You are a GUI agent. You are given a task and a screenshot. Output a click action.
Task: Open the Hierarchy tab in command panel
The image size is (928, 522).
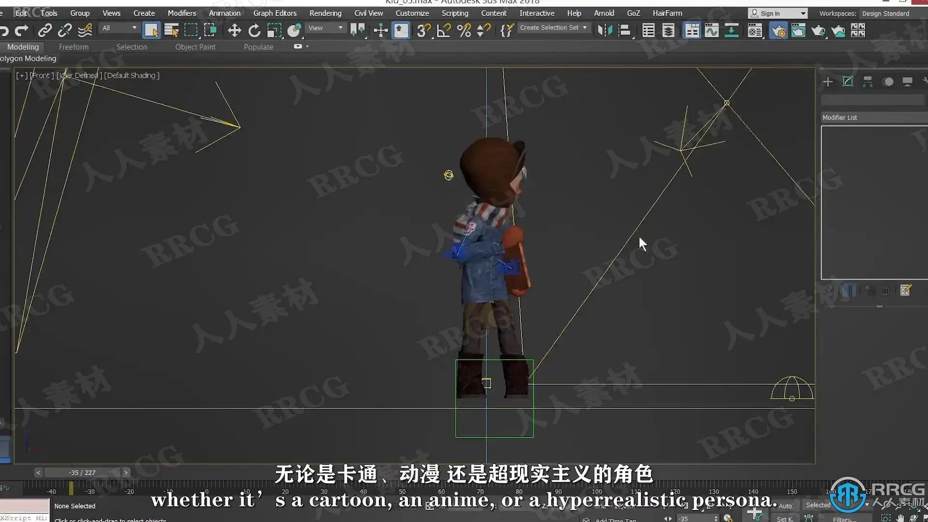(x=868, y=82)
